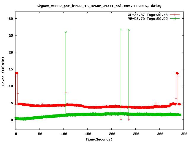Click green X spike peak near 236 seconds
This screenshot has height=142, width=190.
point(129,30)
